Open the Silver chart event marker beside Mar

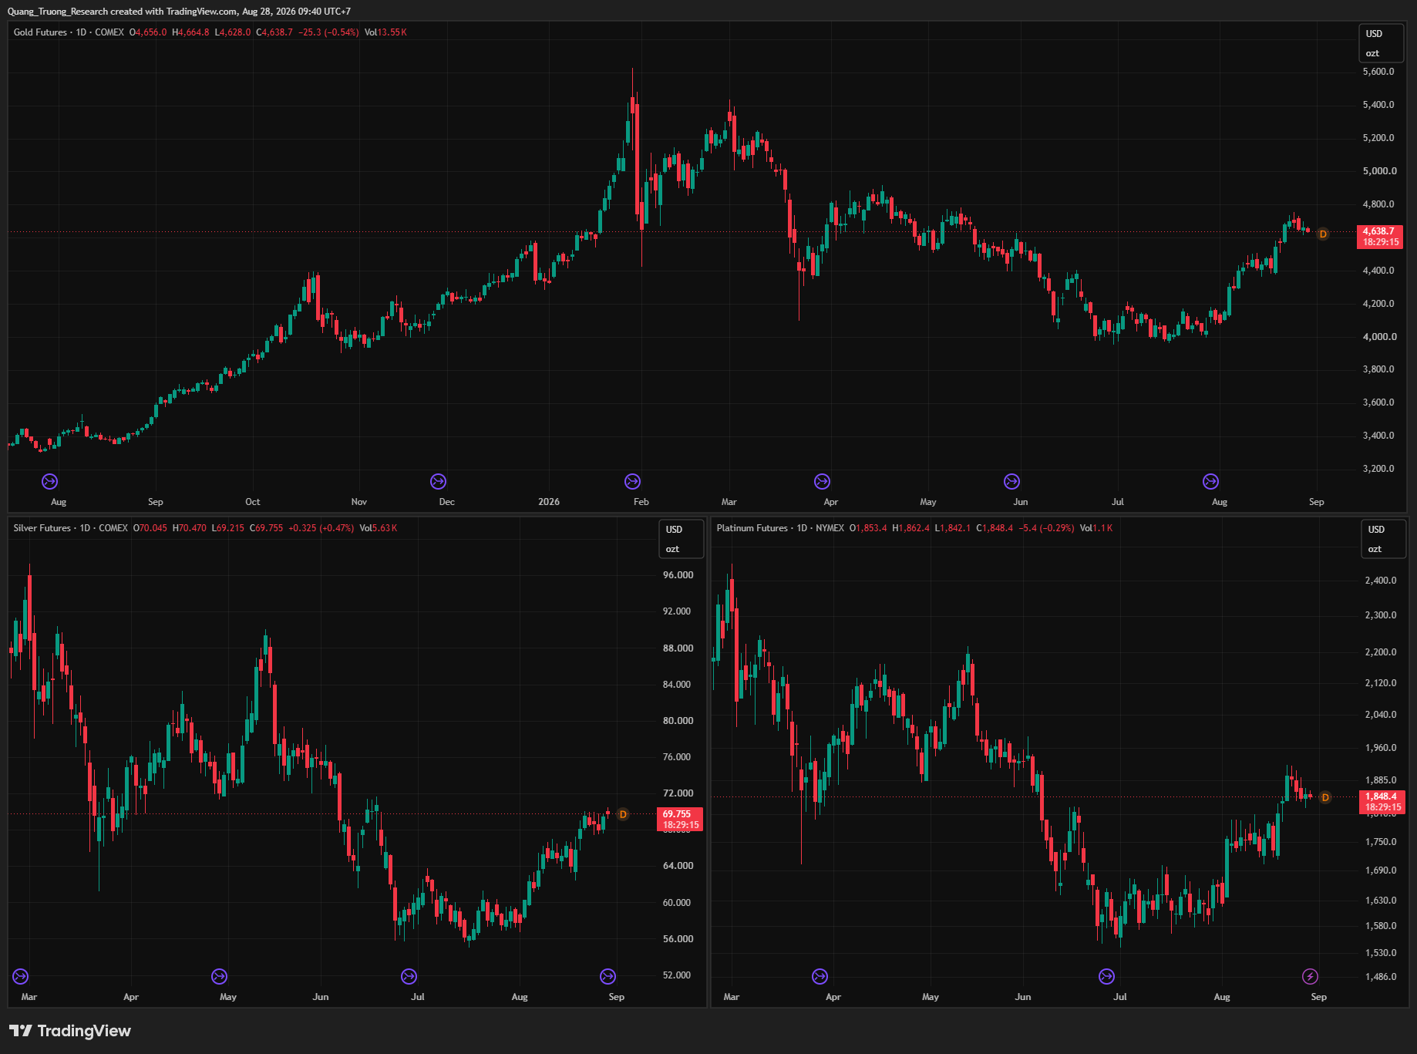[x=20, y=977]
